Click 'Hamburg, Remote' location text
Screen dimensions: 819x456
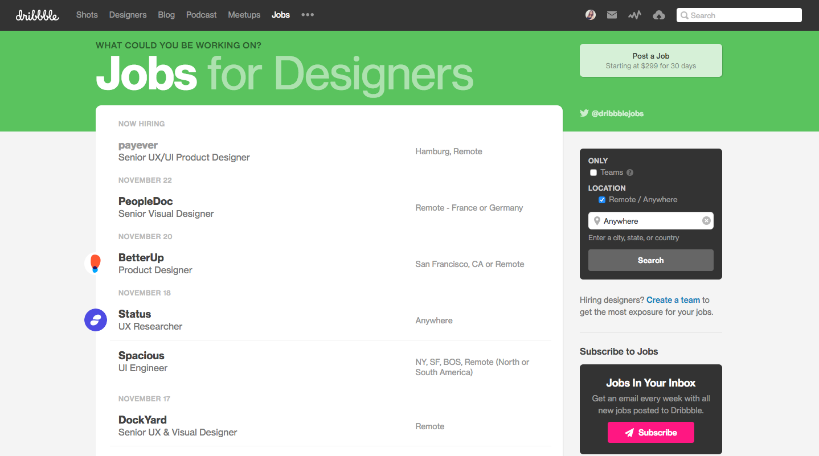449,151
